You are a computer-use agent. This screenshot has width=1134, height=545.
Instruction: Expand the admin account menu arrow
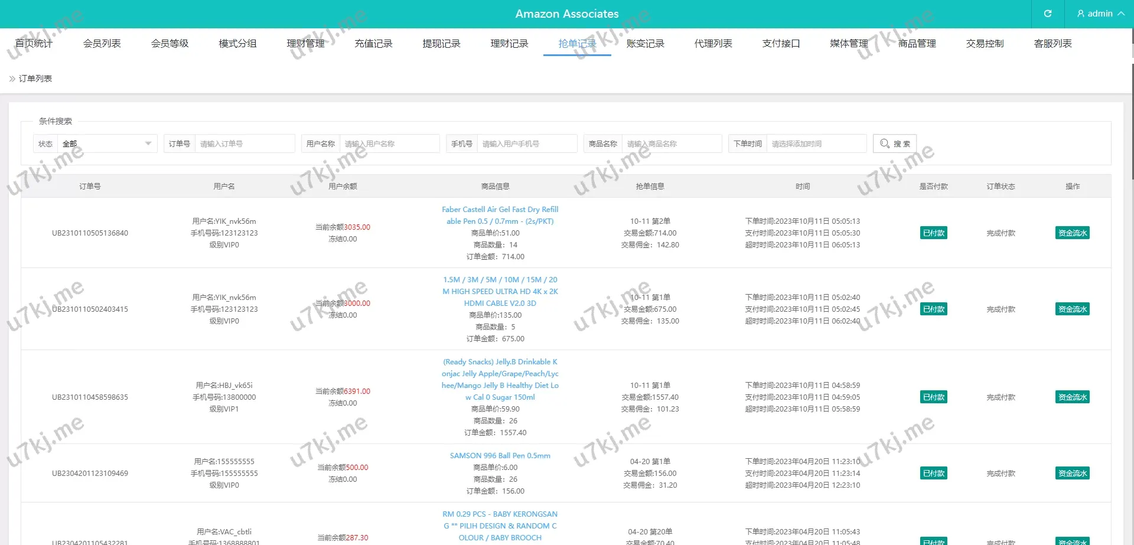[x=1121, y=14]
